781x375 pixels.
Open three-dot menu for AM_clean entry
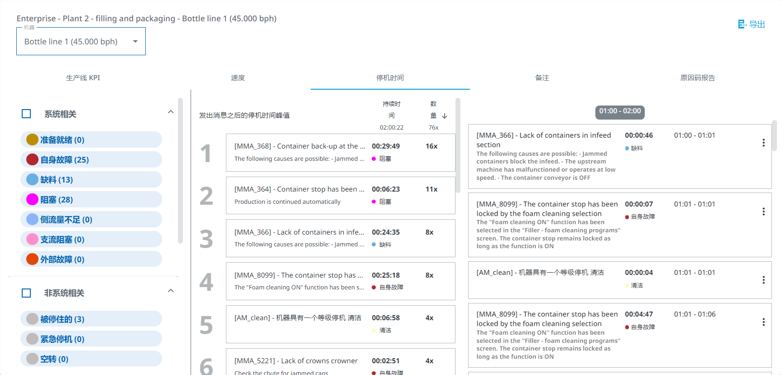763,280
